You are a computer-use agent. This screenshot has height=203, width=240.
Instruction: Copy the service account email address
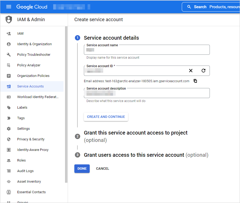coord(195,81)
